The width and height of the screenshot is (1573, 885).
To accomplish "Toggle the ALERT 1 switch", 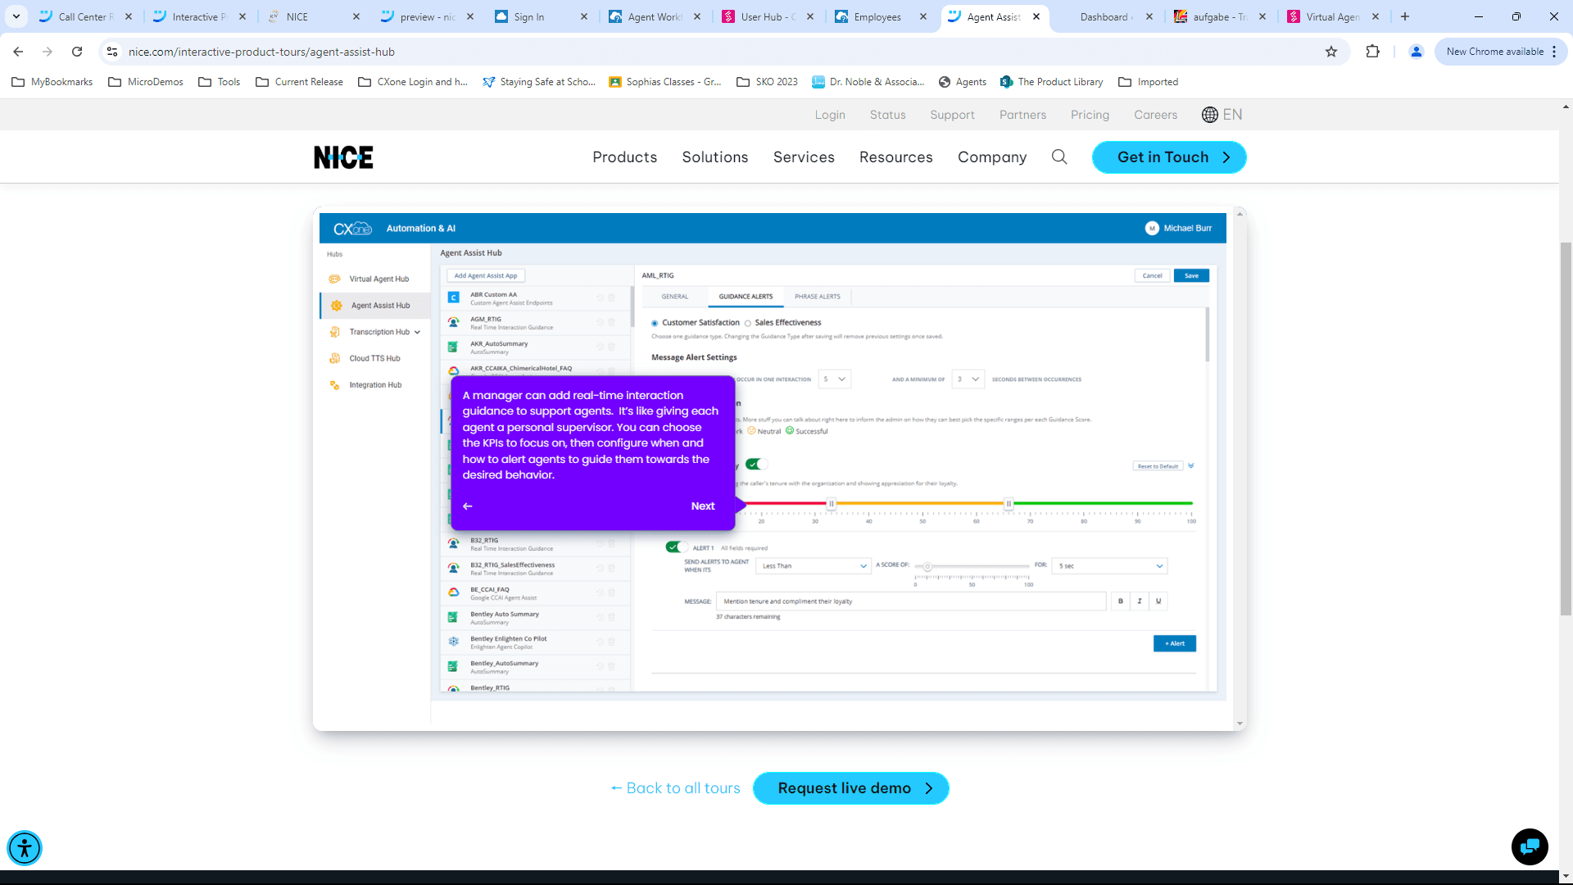I will (x=675, y=547).
